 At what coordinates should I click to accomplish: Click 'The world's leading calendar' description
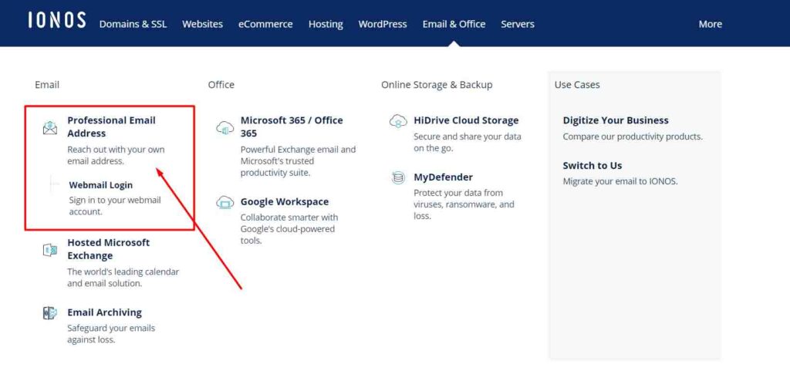click(123, 278)
